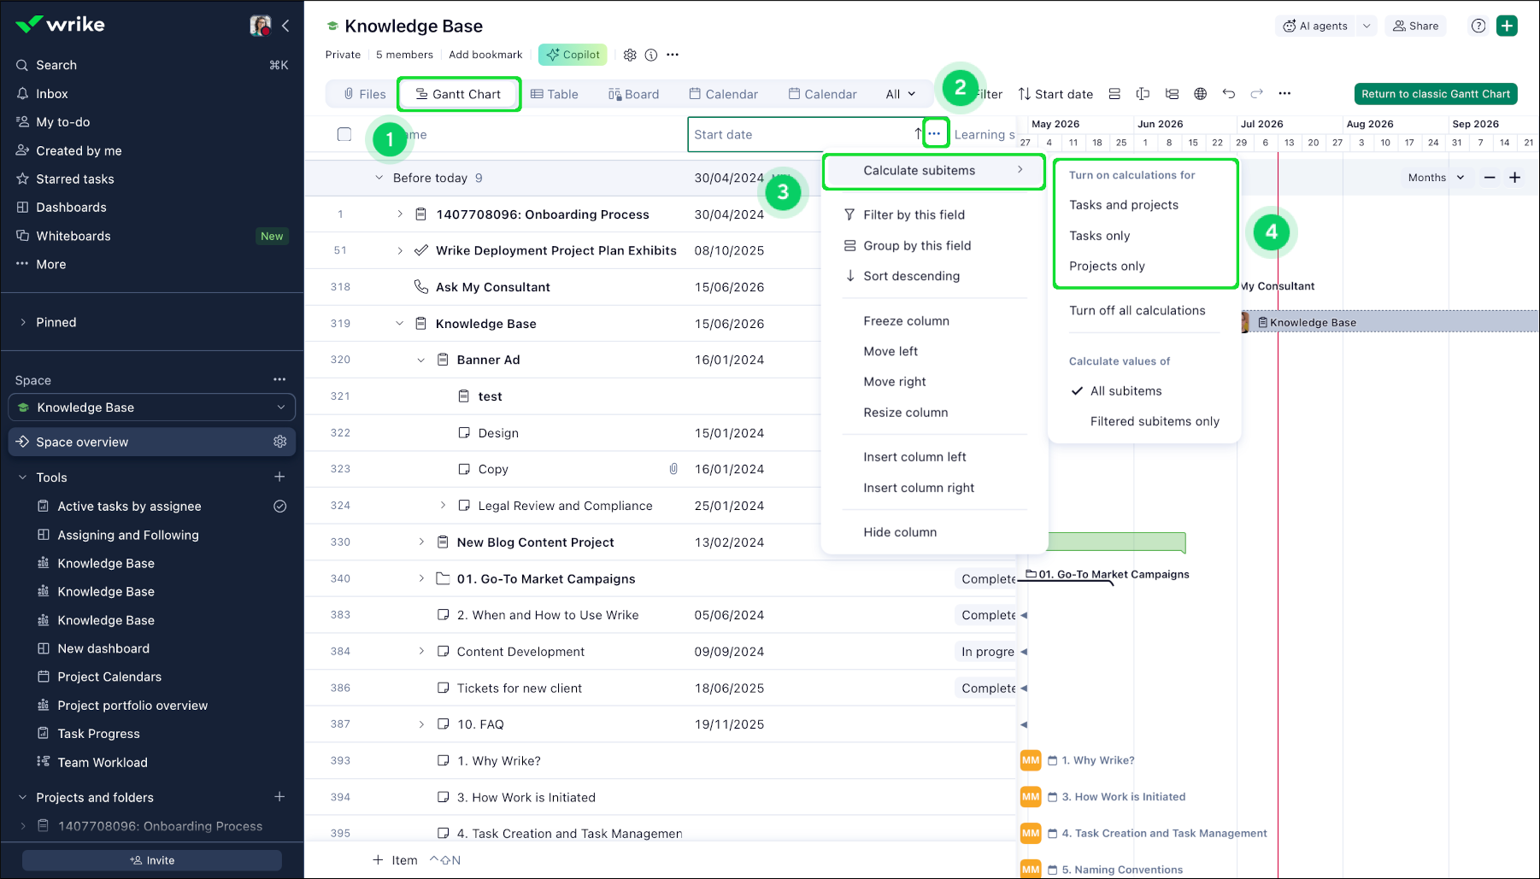1540x879 pixels.
Task: Open the AI agents dropdown arrow
Action: [1367, 26]
